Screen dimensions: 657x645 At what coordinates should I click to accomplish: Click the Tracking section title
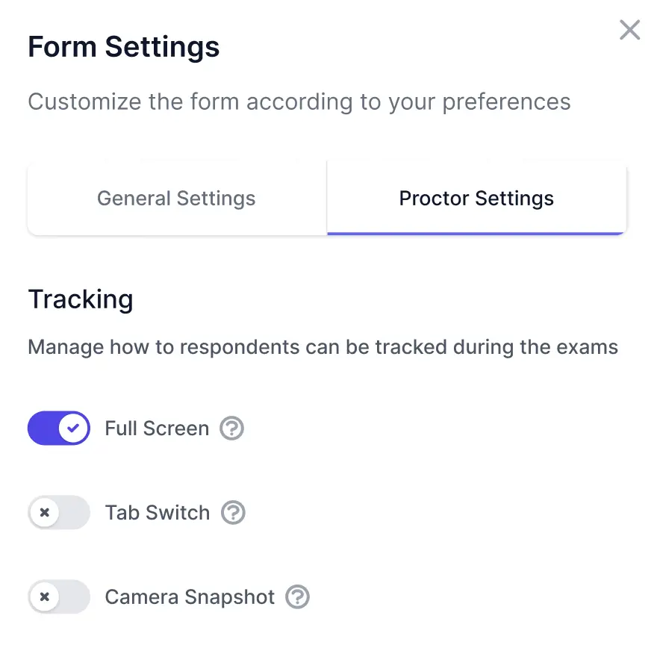coord(80,299)
